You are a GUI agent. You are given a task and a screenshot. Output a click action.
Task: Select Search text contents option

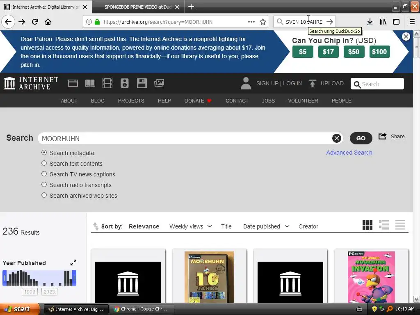coord(44,163)
